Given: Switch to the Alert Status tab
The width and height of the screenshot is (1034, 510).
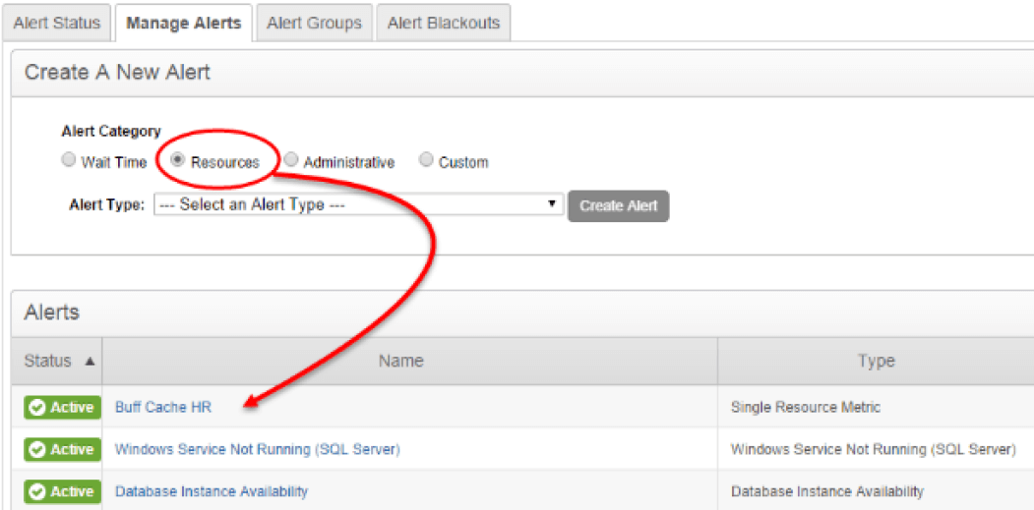Looking at the screenshot, I should click(x=57, y=23).
